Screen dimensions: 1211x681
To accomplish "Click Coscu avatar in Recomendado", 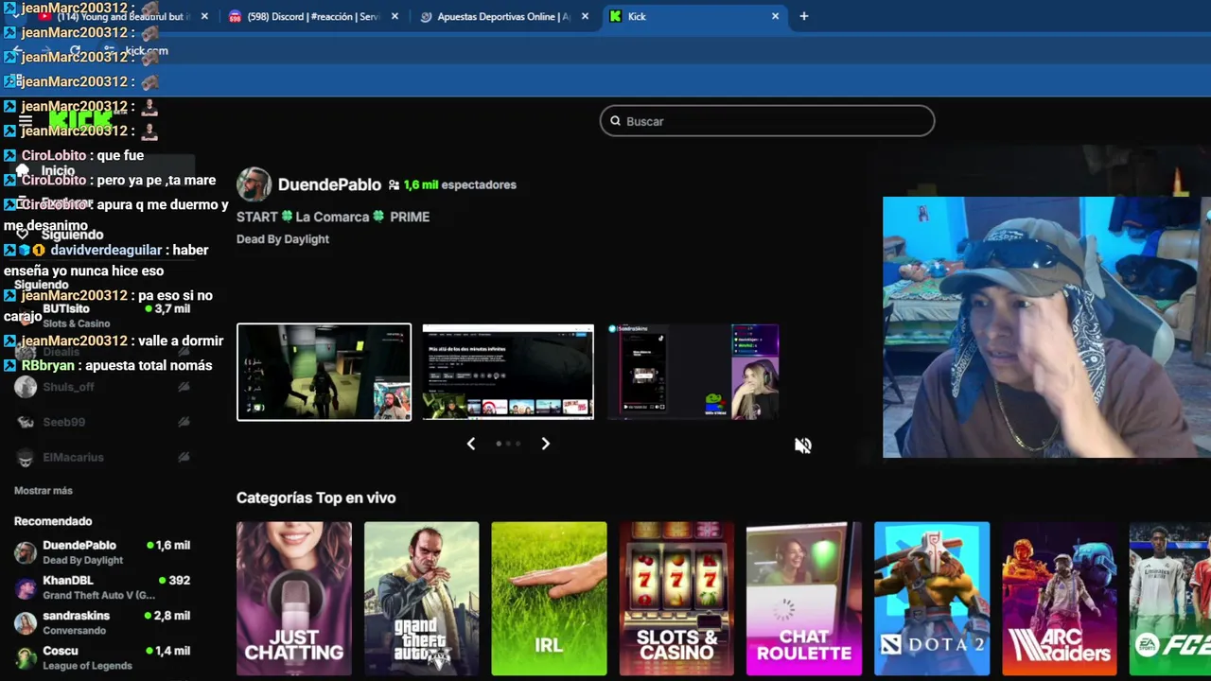I will point(26,657).
